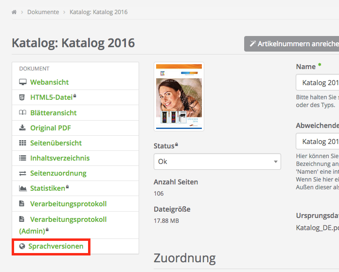Go to Dokumente breadcrumb link
This screenshot has width=339, height=272.
click(x=43, y=12)
